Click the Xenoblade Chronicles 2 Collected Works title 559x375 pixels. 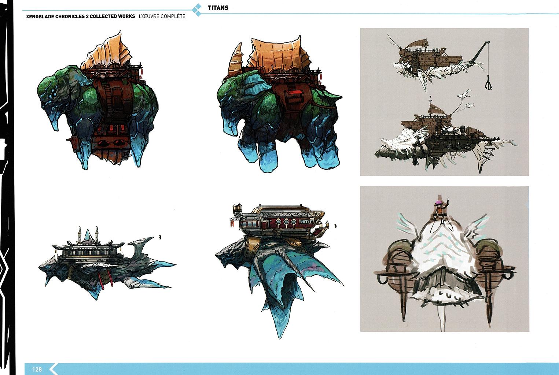coord(80,16)
